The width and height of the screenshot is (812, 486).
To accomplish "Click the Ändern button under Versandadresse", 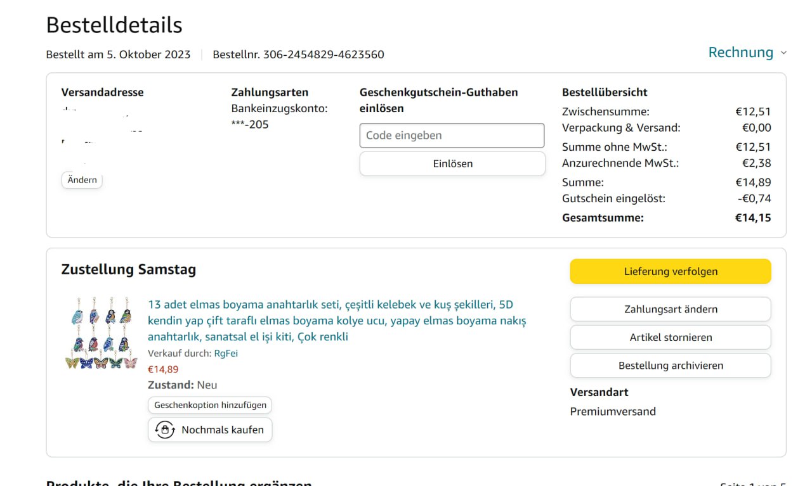I will click(x=82, y=180).
